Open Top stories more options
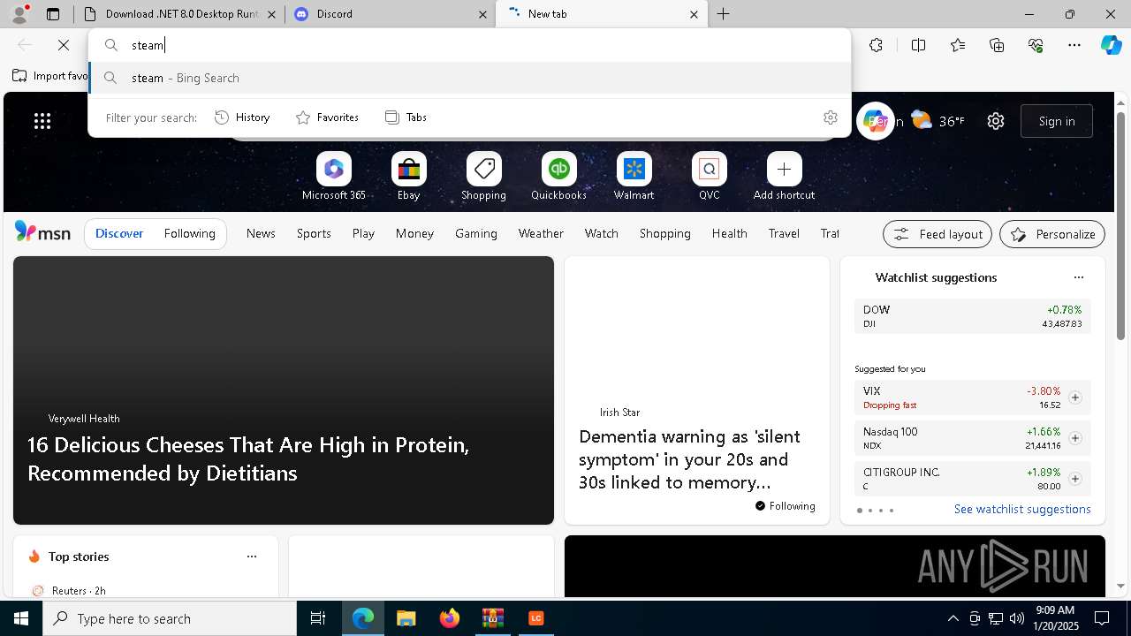 coord(252,556)
